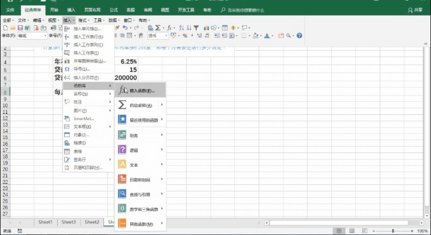The image size is (431, 235).
Task: Click the Sort descending Z-A icon
Action: point(189,28)
